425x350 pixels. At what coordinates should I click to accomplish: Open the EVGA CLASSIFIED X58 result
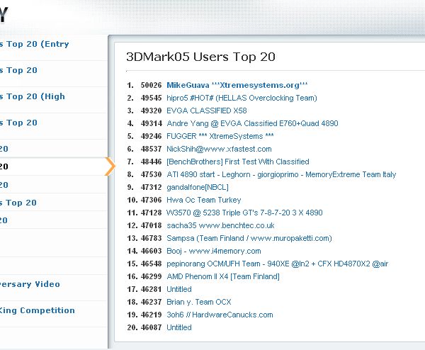[x=207, y=111]
